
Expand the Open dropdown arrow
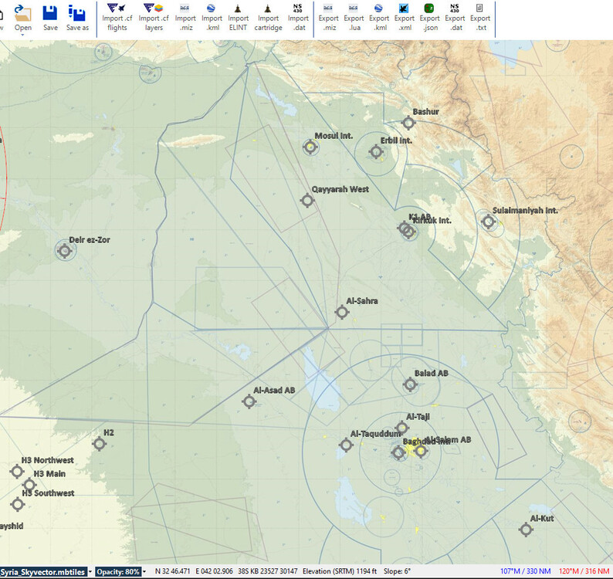click(22, 36)
